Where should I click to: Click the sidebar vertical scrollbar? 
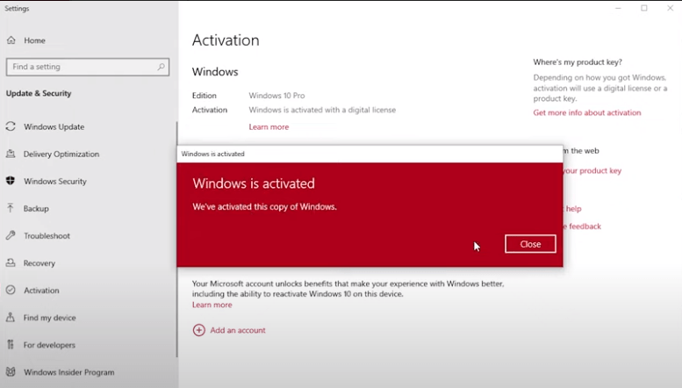point(176,240)
